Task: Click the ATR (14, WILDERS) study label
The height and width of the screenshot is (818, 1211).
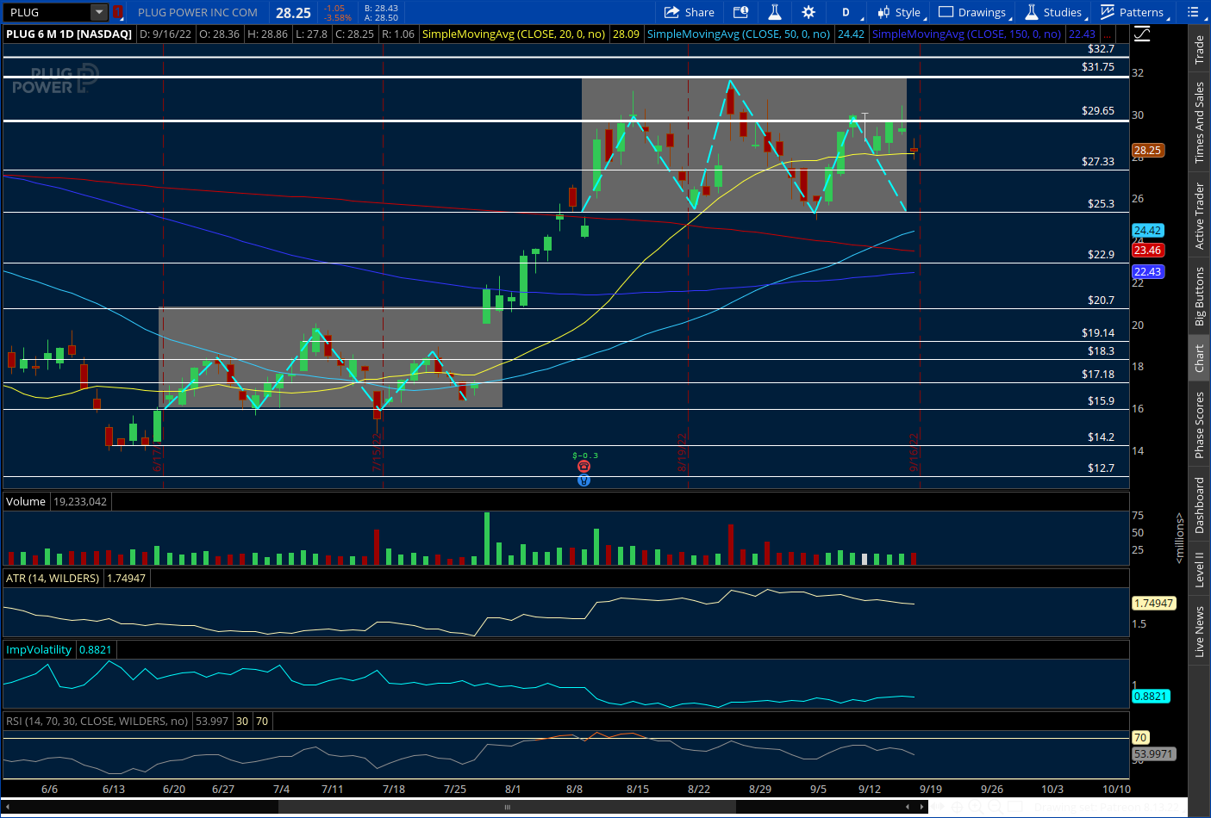Action: (53, 578)
